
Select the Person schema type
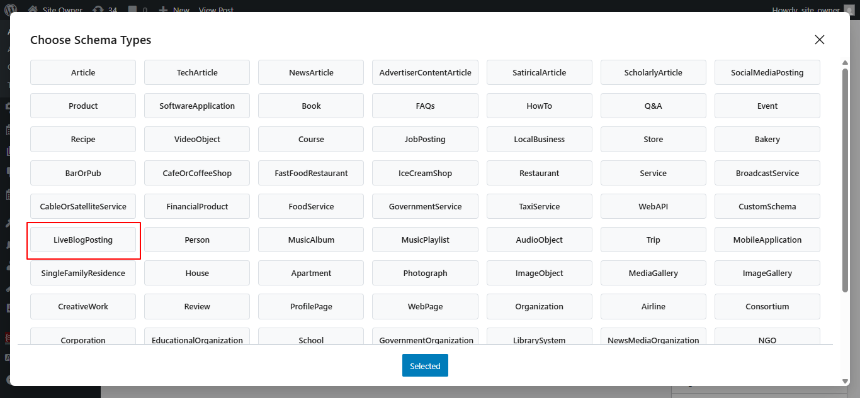pos(197,240)
